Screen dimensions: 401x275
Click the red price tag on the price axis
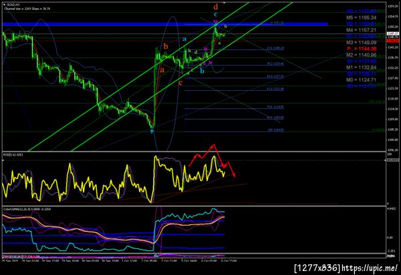(393, 41)
